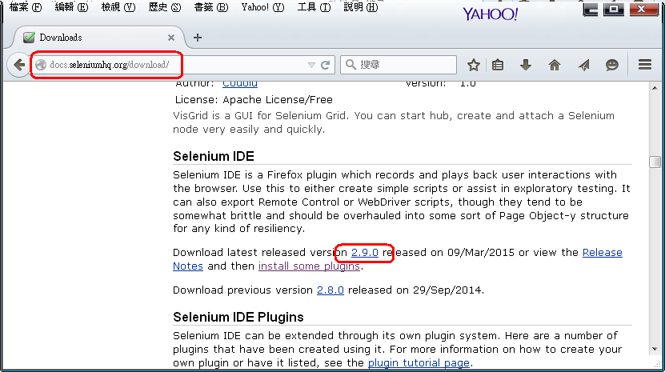Click the License: Apache License/Free text
Screen dimensions: 665x372
tap(254, 100)
